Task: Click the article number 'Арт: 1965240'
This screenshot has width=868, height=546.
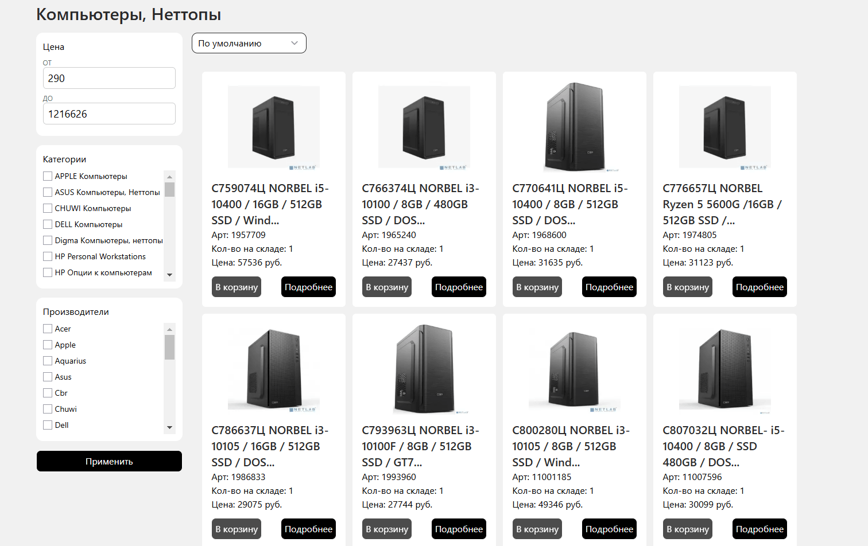Action: point(389,235)
